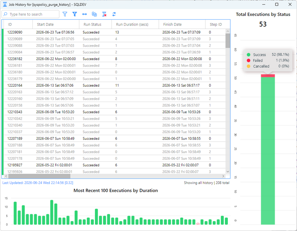Viewport: 297px width, 231px height.
Task: Open the filter funnel icon in toolbar
Action: (x=65, y=14)
